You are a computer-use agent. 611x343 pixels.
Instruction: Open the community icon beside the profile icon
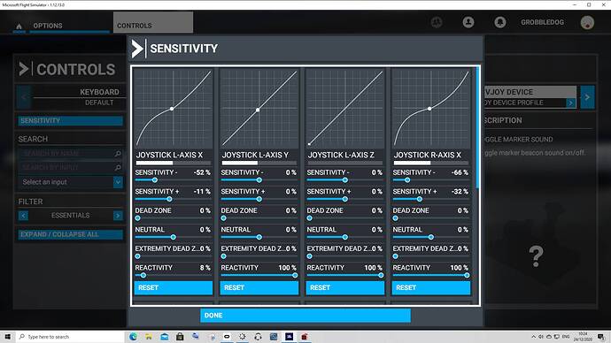437,22
